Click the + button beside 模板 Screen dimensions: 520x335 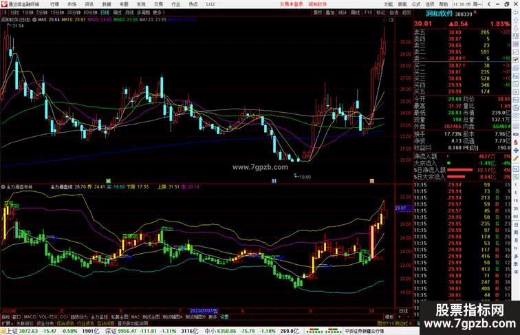(399, 317)
